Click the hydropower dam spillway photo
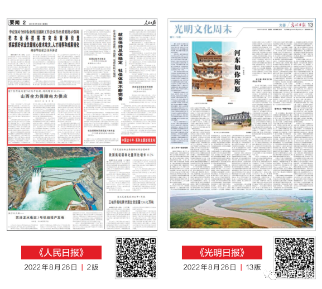The height and width of the screenshot is (289, 322). [55, 179]
